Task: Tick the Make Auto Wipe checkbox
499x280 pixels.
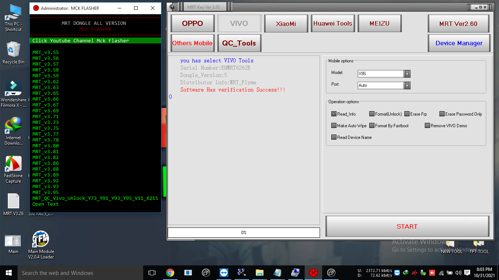Action: [x=334, y=126]
